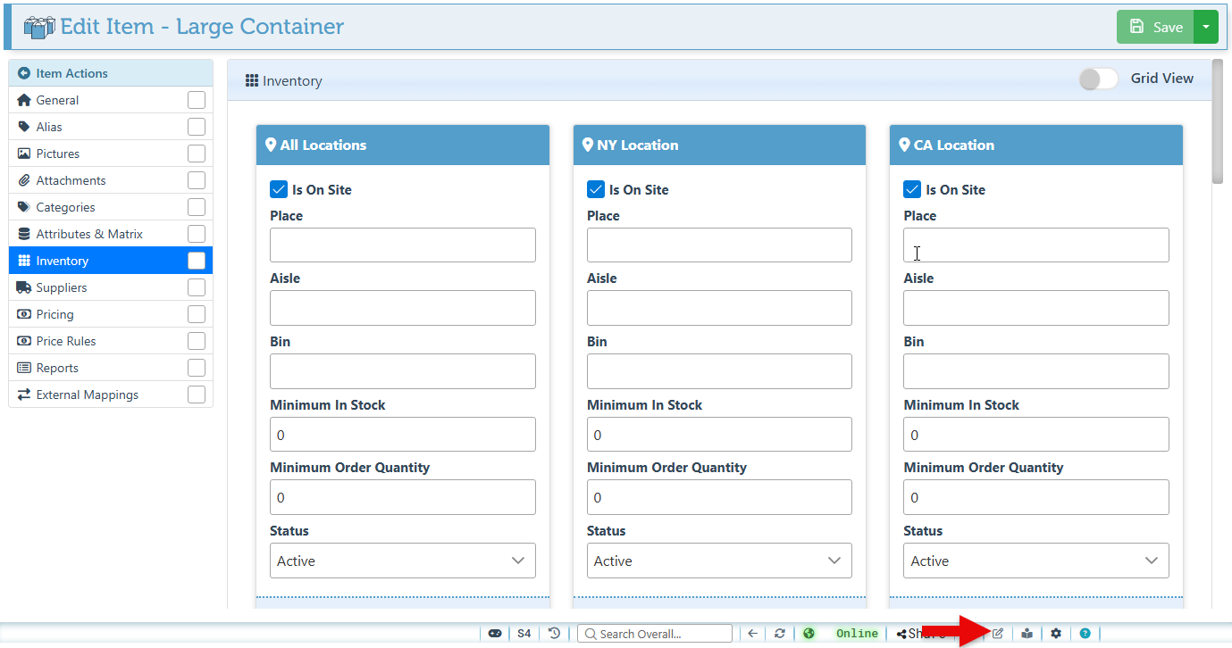Expand the Save button dropdown arrow
This screenshot has width=1232, height=648.
point(1206,27)
